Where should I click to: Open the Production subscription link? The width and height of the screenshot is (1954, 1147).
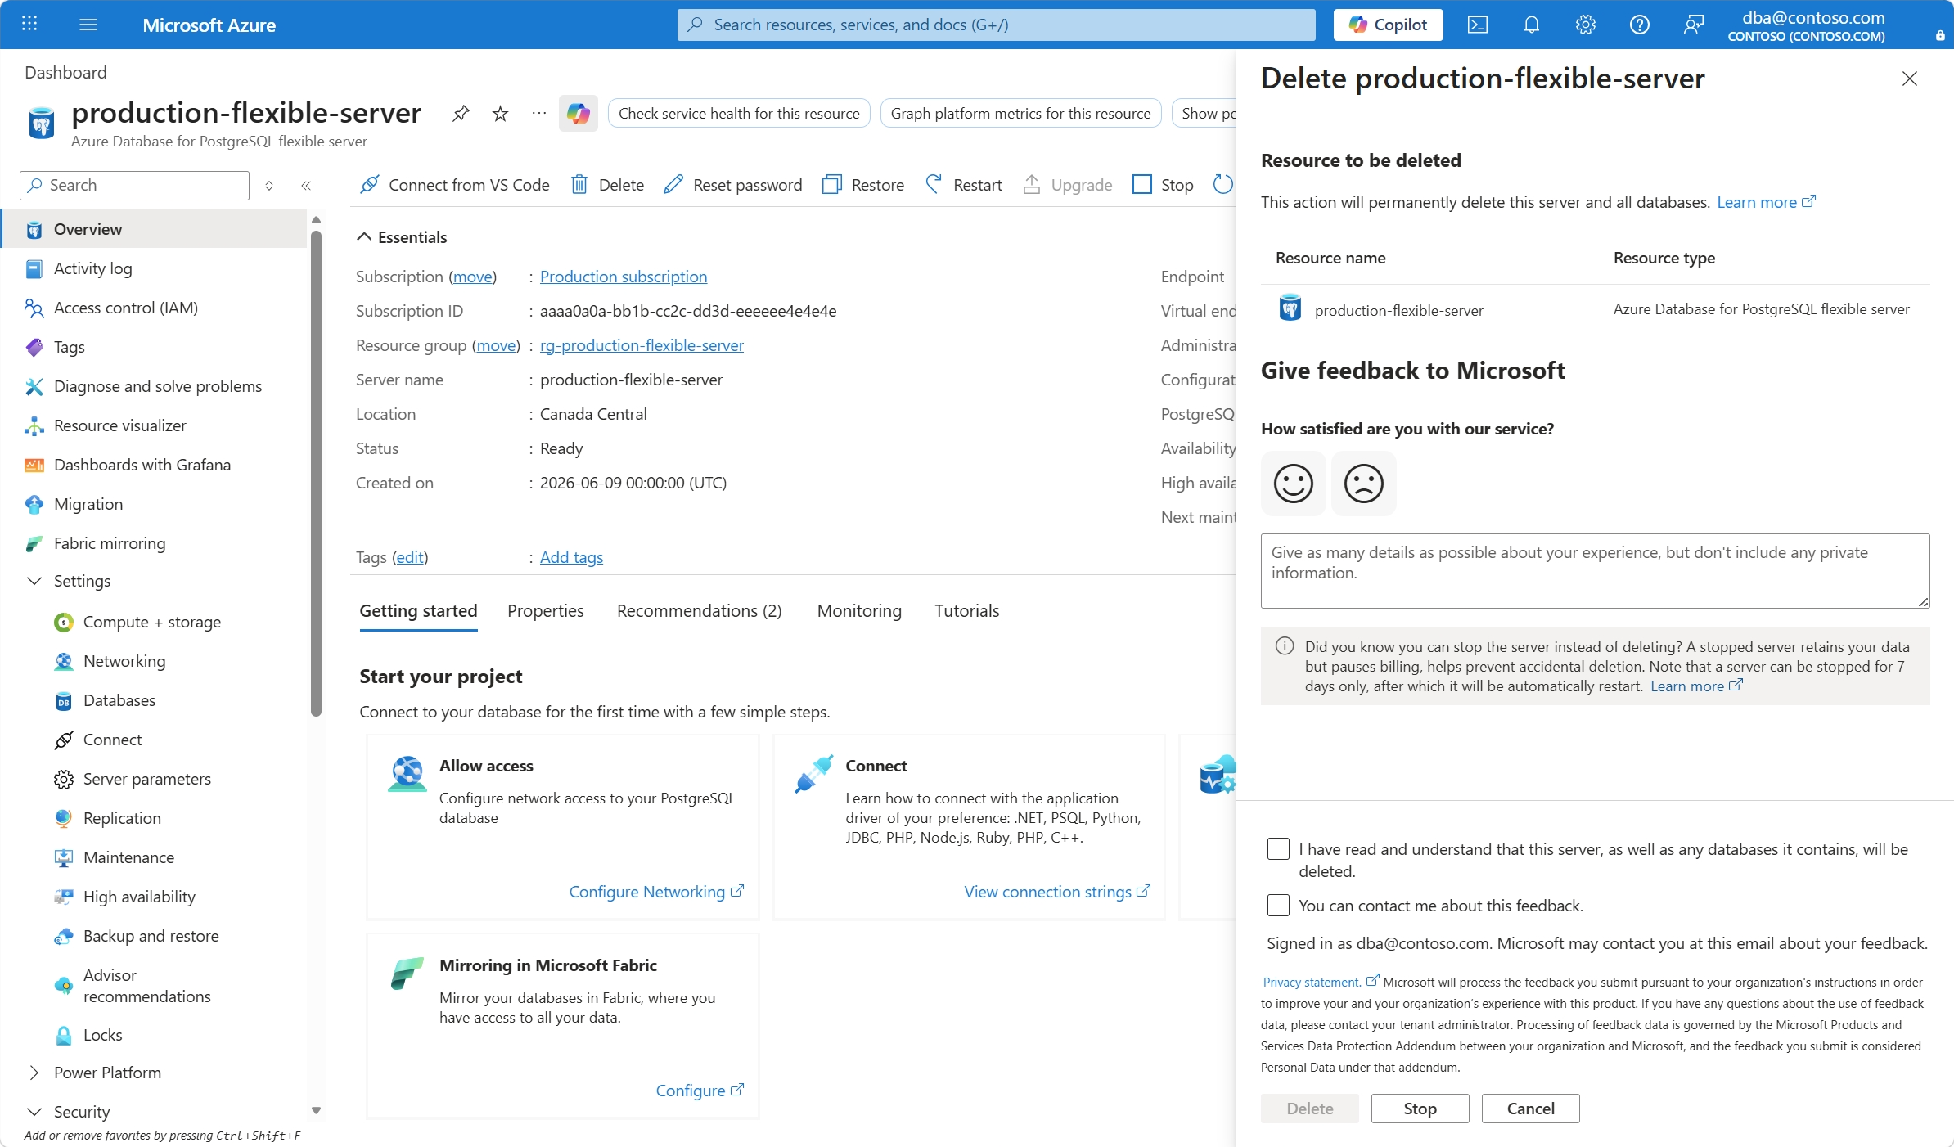tap(624, 277)
